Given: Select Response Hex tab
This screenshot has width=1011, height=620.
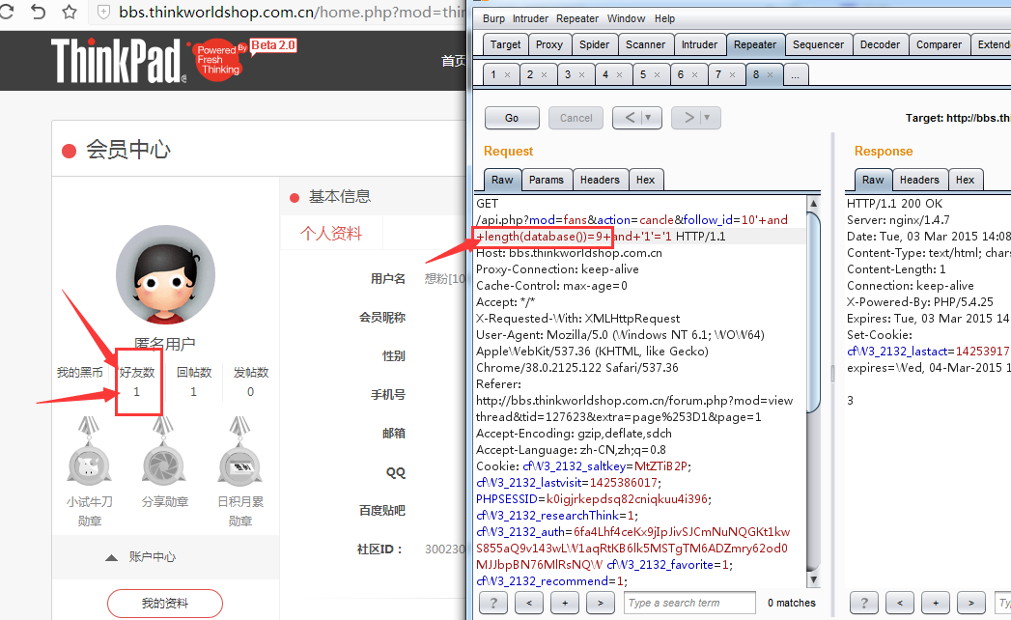Looking at the screenshot, I should tap(966, 180).
